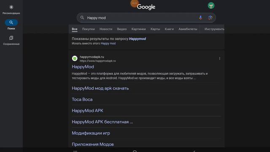Screen dimensions: 270x152
Task: Switch to the Покупки tab
Action: point(88,29)
